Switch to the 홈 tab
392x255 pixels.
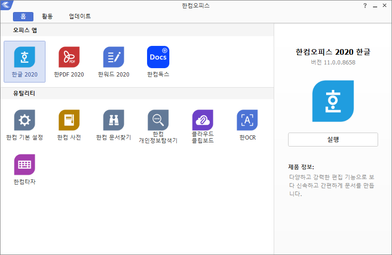click(x=23, y=17)
